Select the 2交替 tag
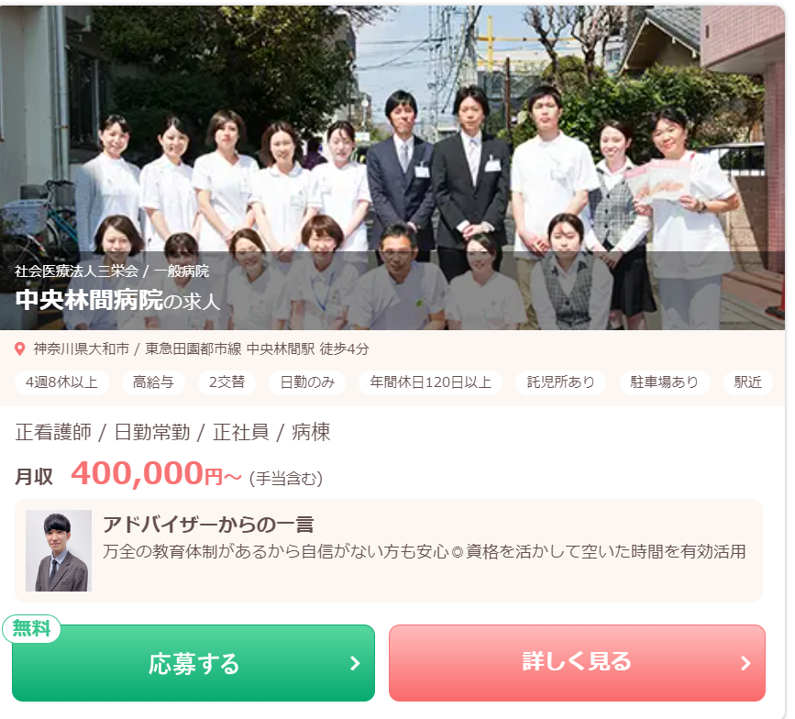Viewport: 795px width, 719px height. point(226,382)
